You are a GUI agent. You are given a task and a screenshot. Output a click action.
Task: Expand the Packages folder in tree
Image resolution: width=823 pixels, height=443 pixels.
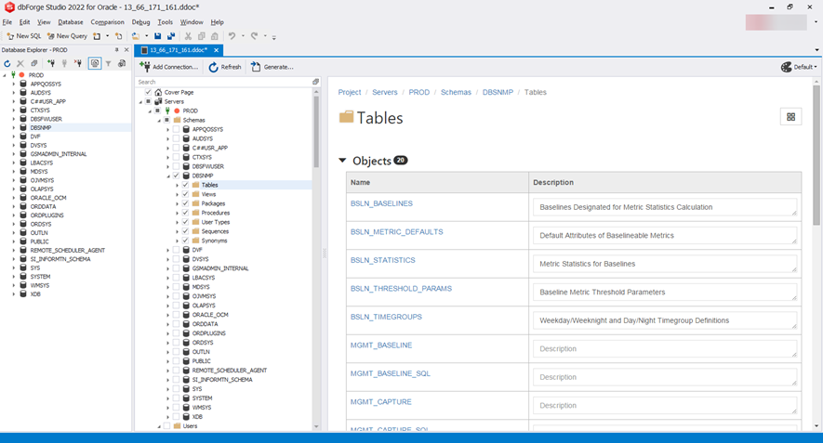177,203
